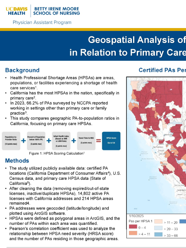Click the first blue plus sign in Figure 1

coord(24,141)
